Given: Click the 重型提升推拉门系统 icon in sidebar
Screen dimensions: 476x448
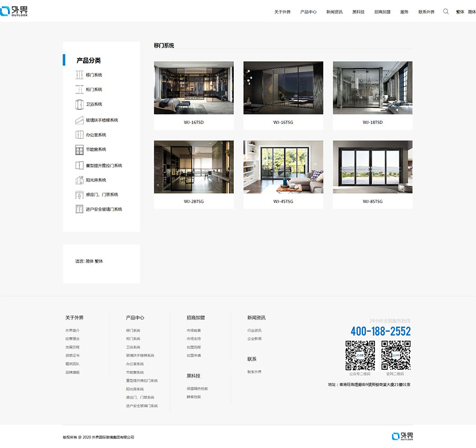Looking at the screenshot, I should point(79,165).
